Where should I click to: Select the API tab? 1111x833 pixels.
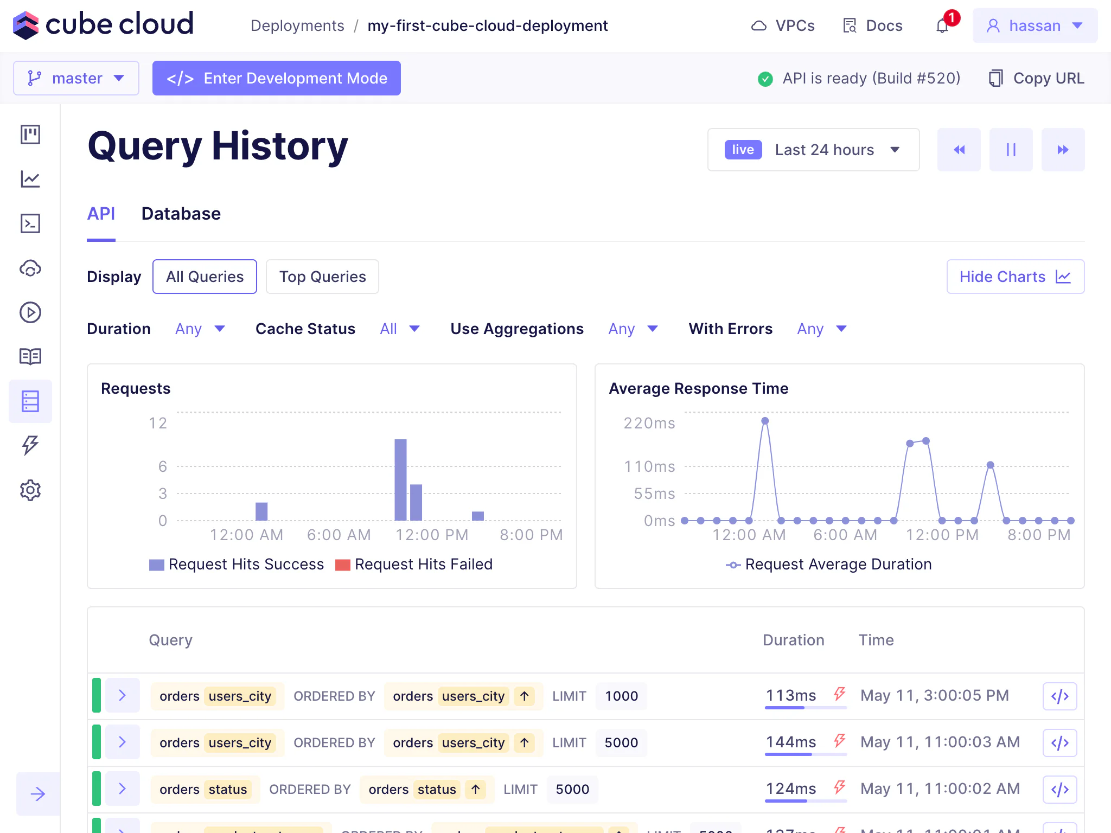[101, 214]
